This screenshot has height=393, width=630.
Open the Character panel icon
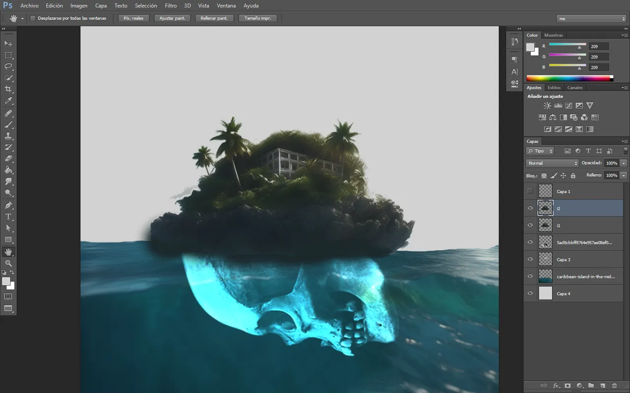(514, 72)
